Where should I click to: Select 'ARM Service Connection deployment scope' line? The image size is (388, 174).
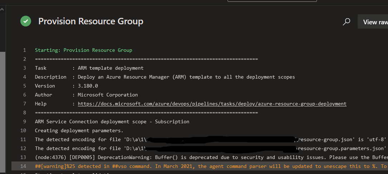112,121
